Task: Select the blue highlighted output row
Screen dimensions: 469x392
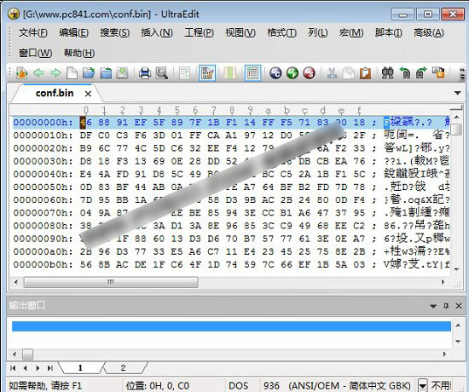Action: point(231,326)
